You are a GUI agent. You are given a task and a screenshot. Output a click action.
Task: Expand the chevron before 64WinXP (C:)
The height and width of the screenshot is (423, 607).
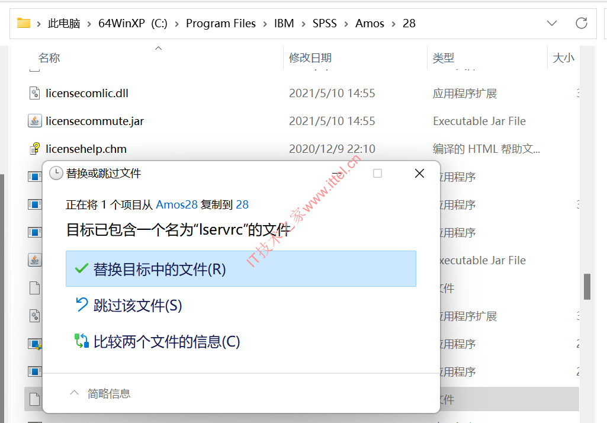(89, 24)
